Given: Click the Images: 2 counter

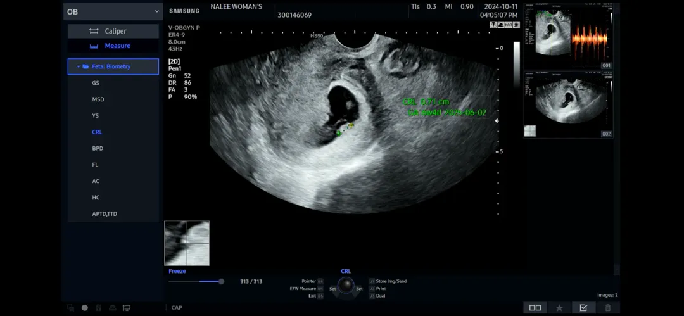Looking at the screenshot, I should click(607, 296).
